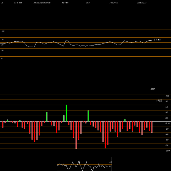Viewport: 171px width, 171px height.
Task: Select the 'SI & MR' header label
Action: click(x=18, y=3)
